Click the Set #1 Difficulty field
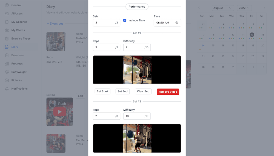 click(137, 48)
